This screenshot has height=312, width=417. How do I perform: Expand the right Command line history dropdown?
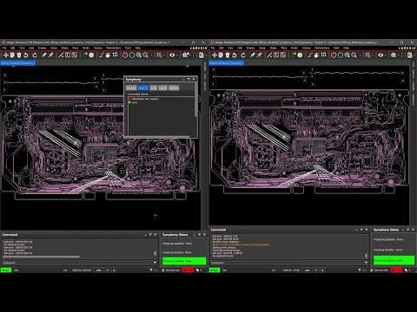coord(366,263)
